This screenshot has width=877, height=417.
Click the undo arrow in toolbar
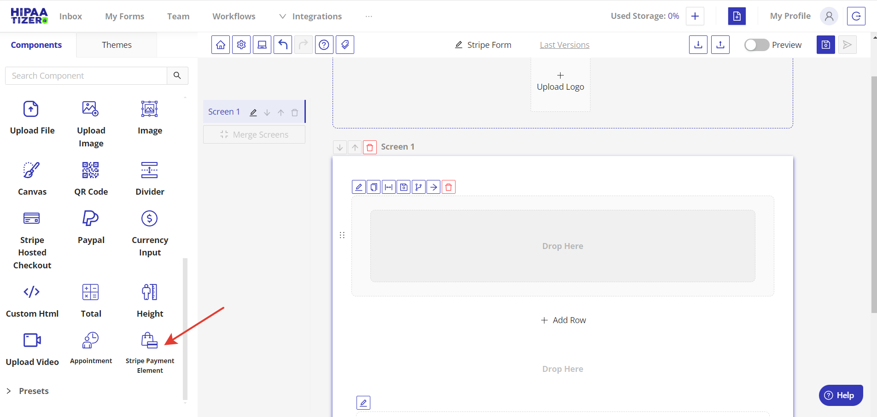283,45
